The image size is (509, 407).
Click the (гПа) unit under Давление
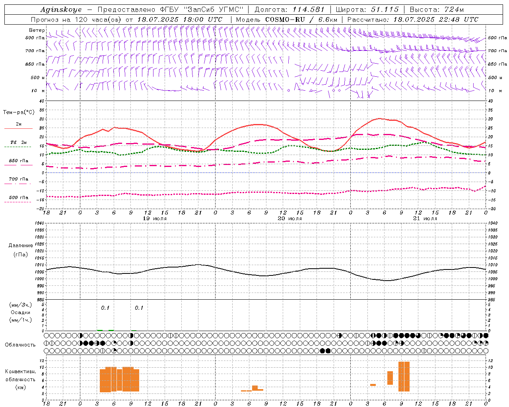[21, 255]
